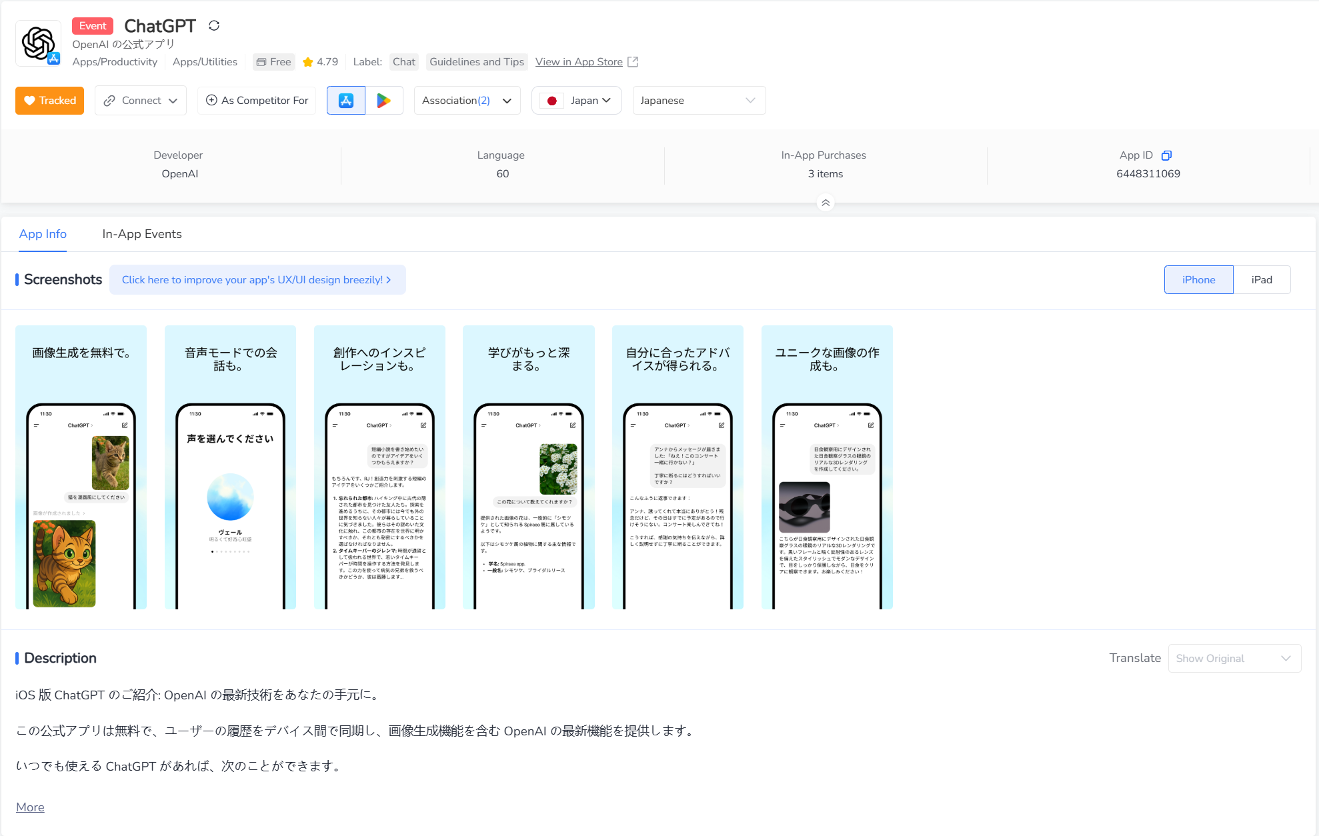
Task: Open the Japanese language dropdown
Action: click(699, 101)
